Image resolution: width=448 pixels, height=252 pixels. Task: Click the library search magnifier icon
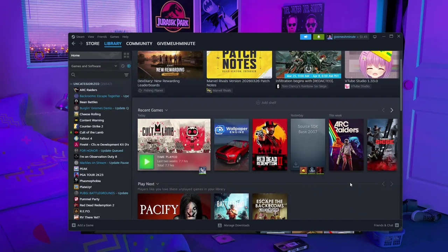point(73,75)
